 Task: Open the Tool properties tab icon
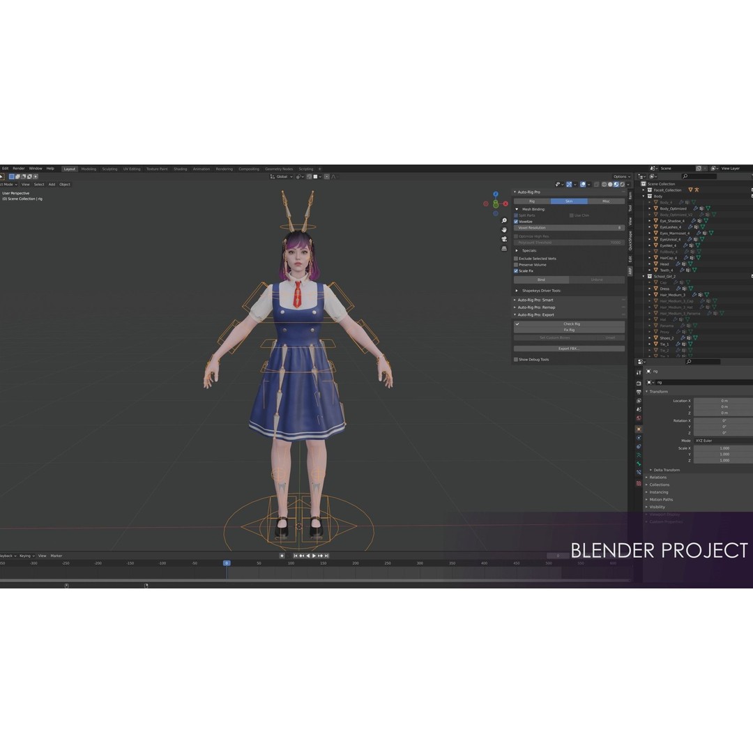pos(639,372)
